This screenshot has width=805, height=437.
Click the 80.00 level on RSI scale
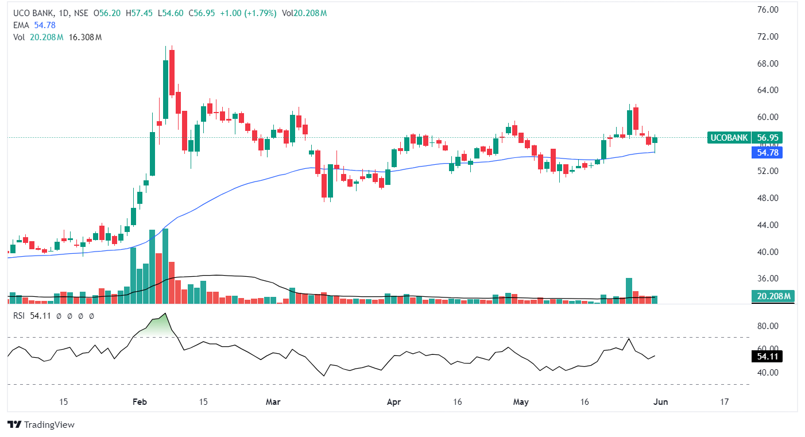point(768,326)
